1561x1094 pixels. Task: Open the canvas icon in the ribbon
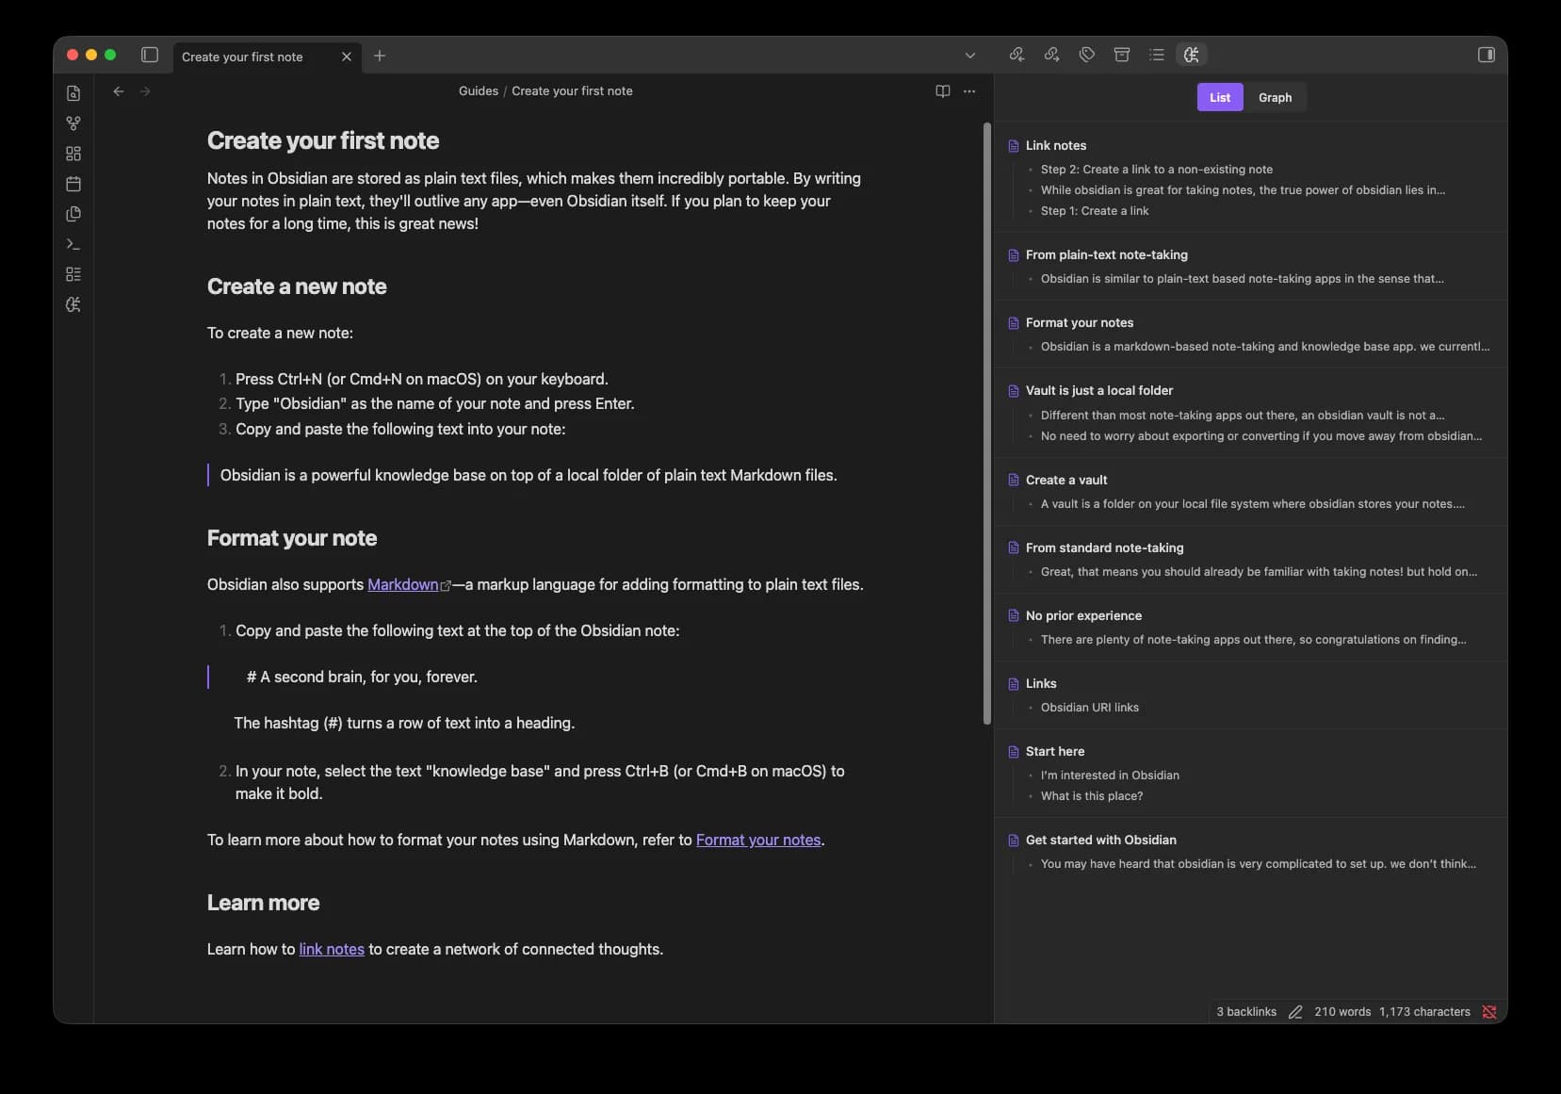point(73,154)
